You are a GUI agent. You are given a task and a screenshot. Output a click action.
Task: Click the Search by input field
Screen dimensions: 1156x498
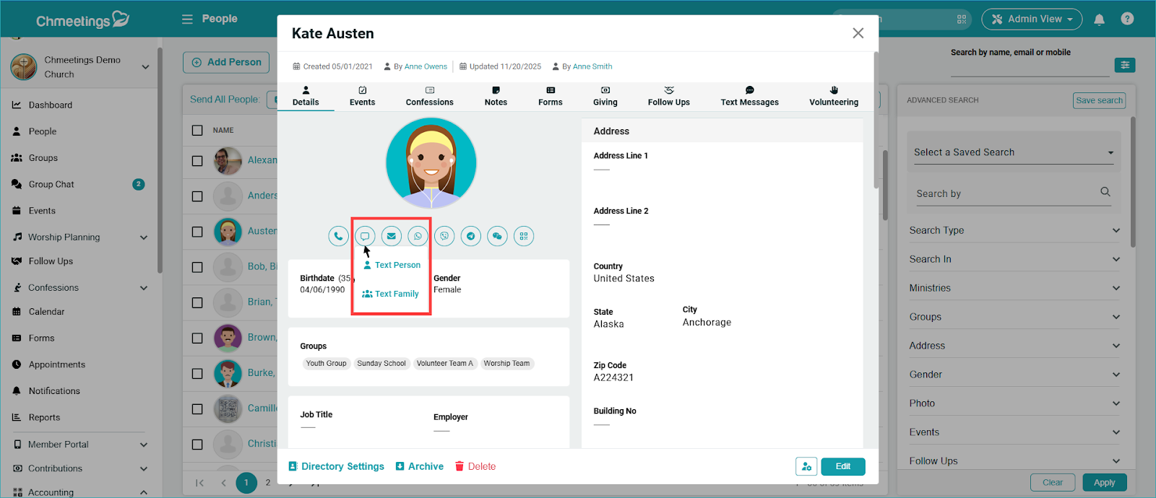pyautogui.click(x=1004, y=194)
